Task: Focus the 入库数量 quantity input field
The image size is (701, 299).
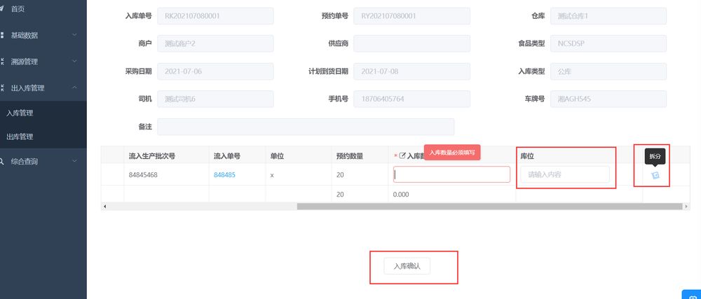Action: [451, 174]
